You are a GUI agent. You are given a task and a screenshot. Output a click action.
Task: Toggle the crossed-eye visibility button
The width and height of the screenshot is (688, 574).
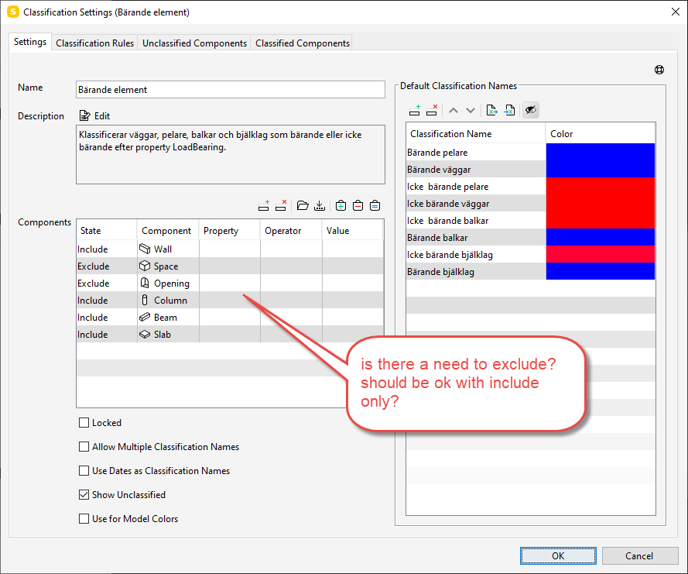(x=530, y=110)
